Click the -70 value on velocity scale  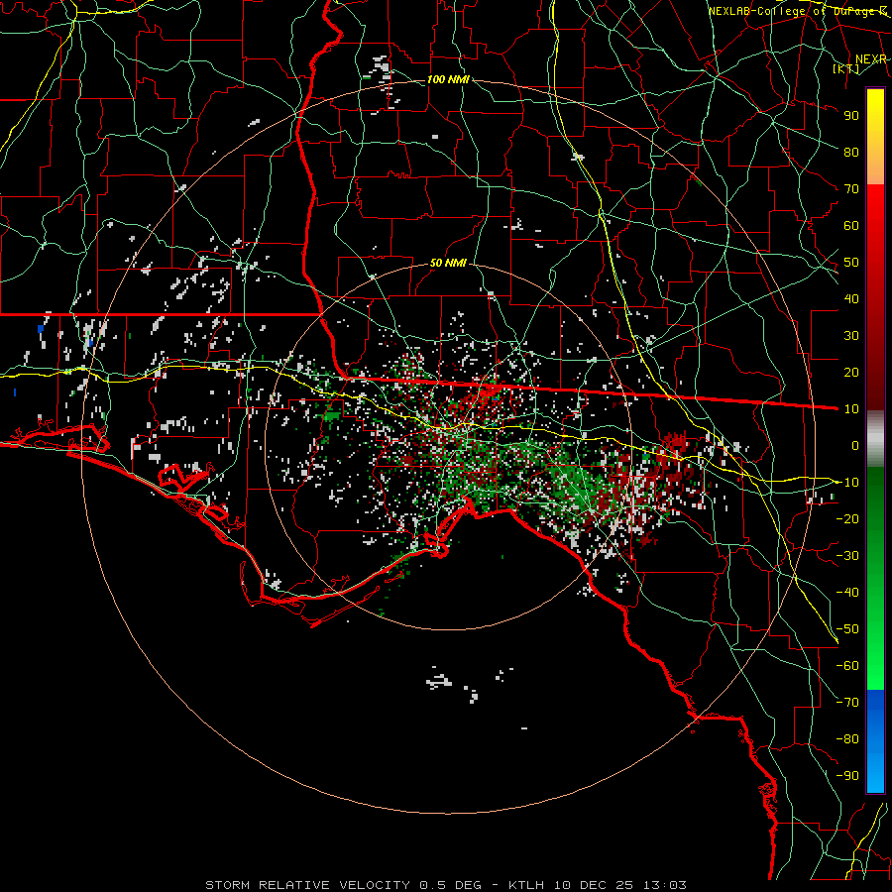click(847, 703)
